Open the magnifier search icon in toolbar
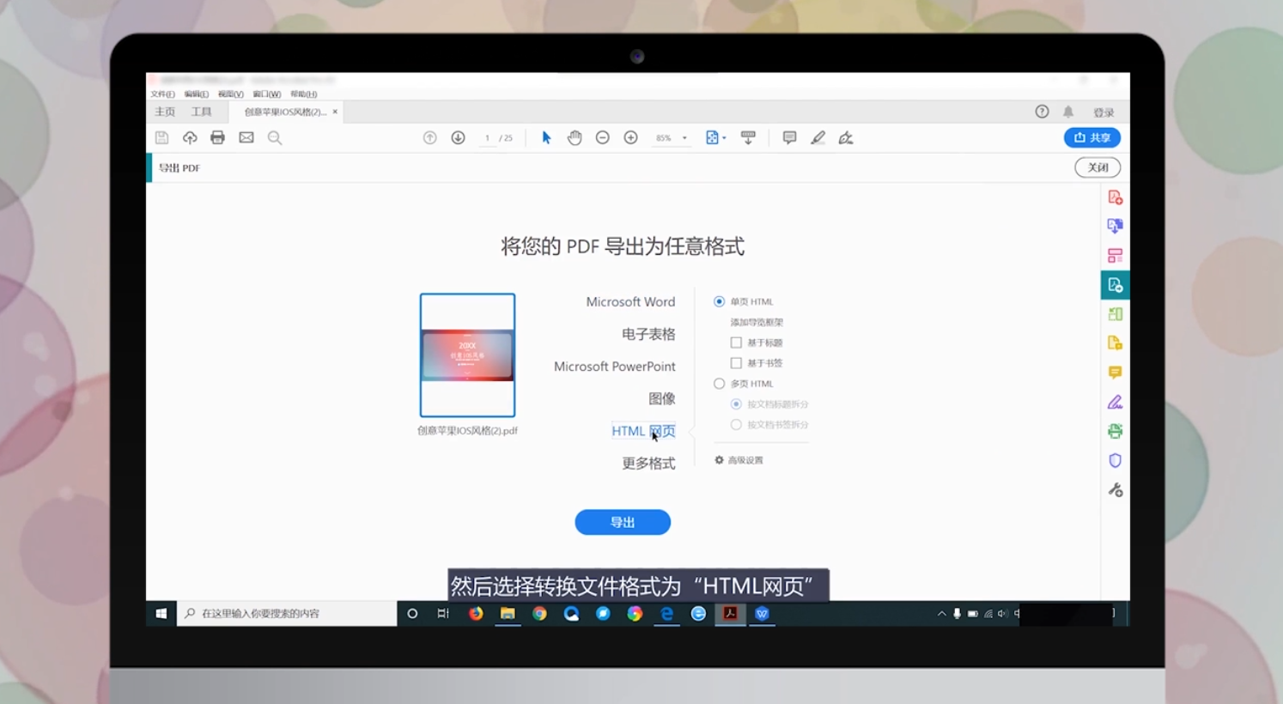Viewport: 1283px width, 704px height. tap(275, 137)
